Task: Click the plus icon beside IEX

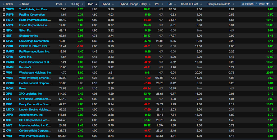Action: click(x=4, y=120)
